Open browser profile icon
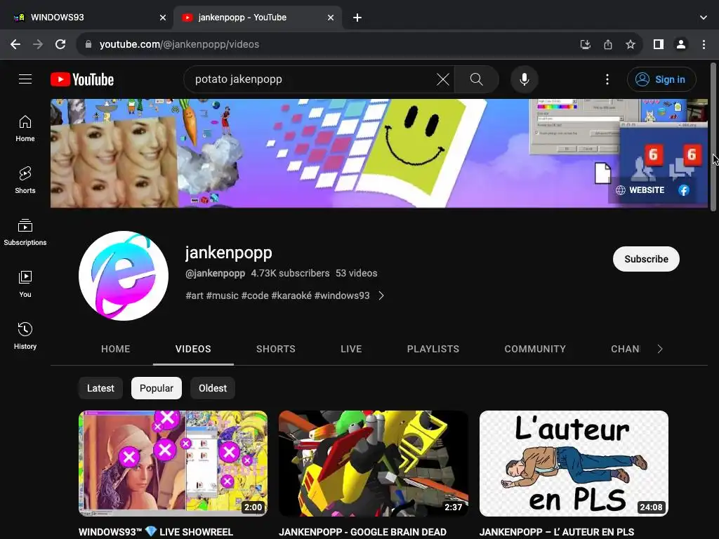719x539 pixels. [681, 44]
